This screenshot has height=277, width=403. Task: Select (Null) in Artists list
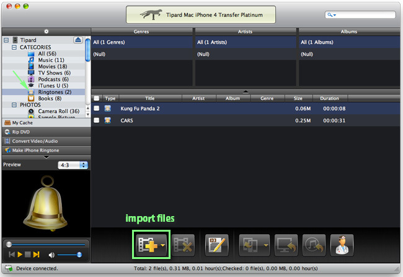point(246,54)
